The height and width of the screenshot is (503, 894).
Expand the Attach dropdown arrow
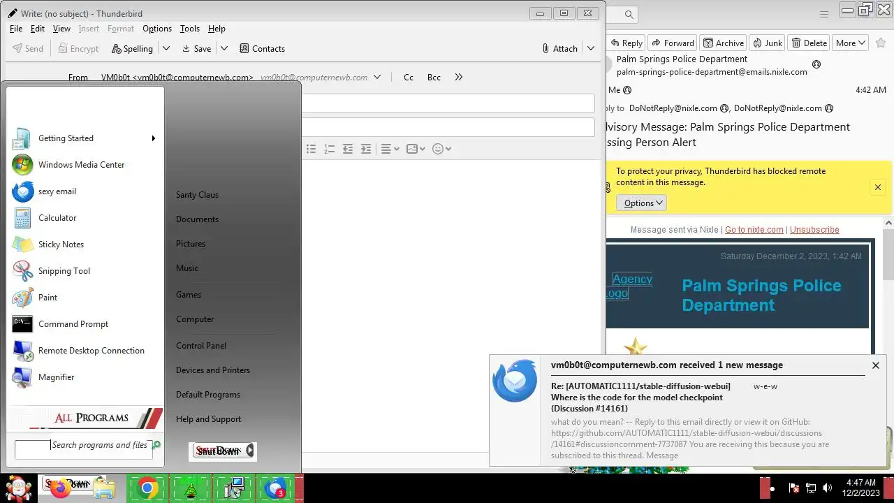coord(591,48)
